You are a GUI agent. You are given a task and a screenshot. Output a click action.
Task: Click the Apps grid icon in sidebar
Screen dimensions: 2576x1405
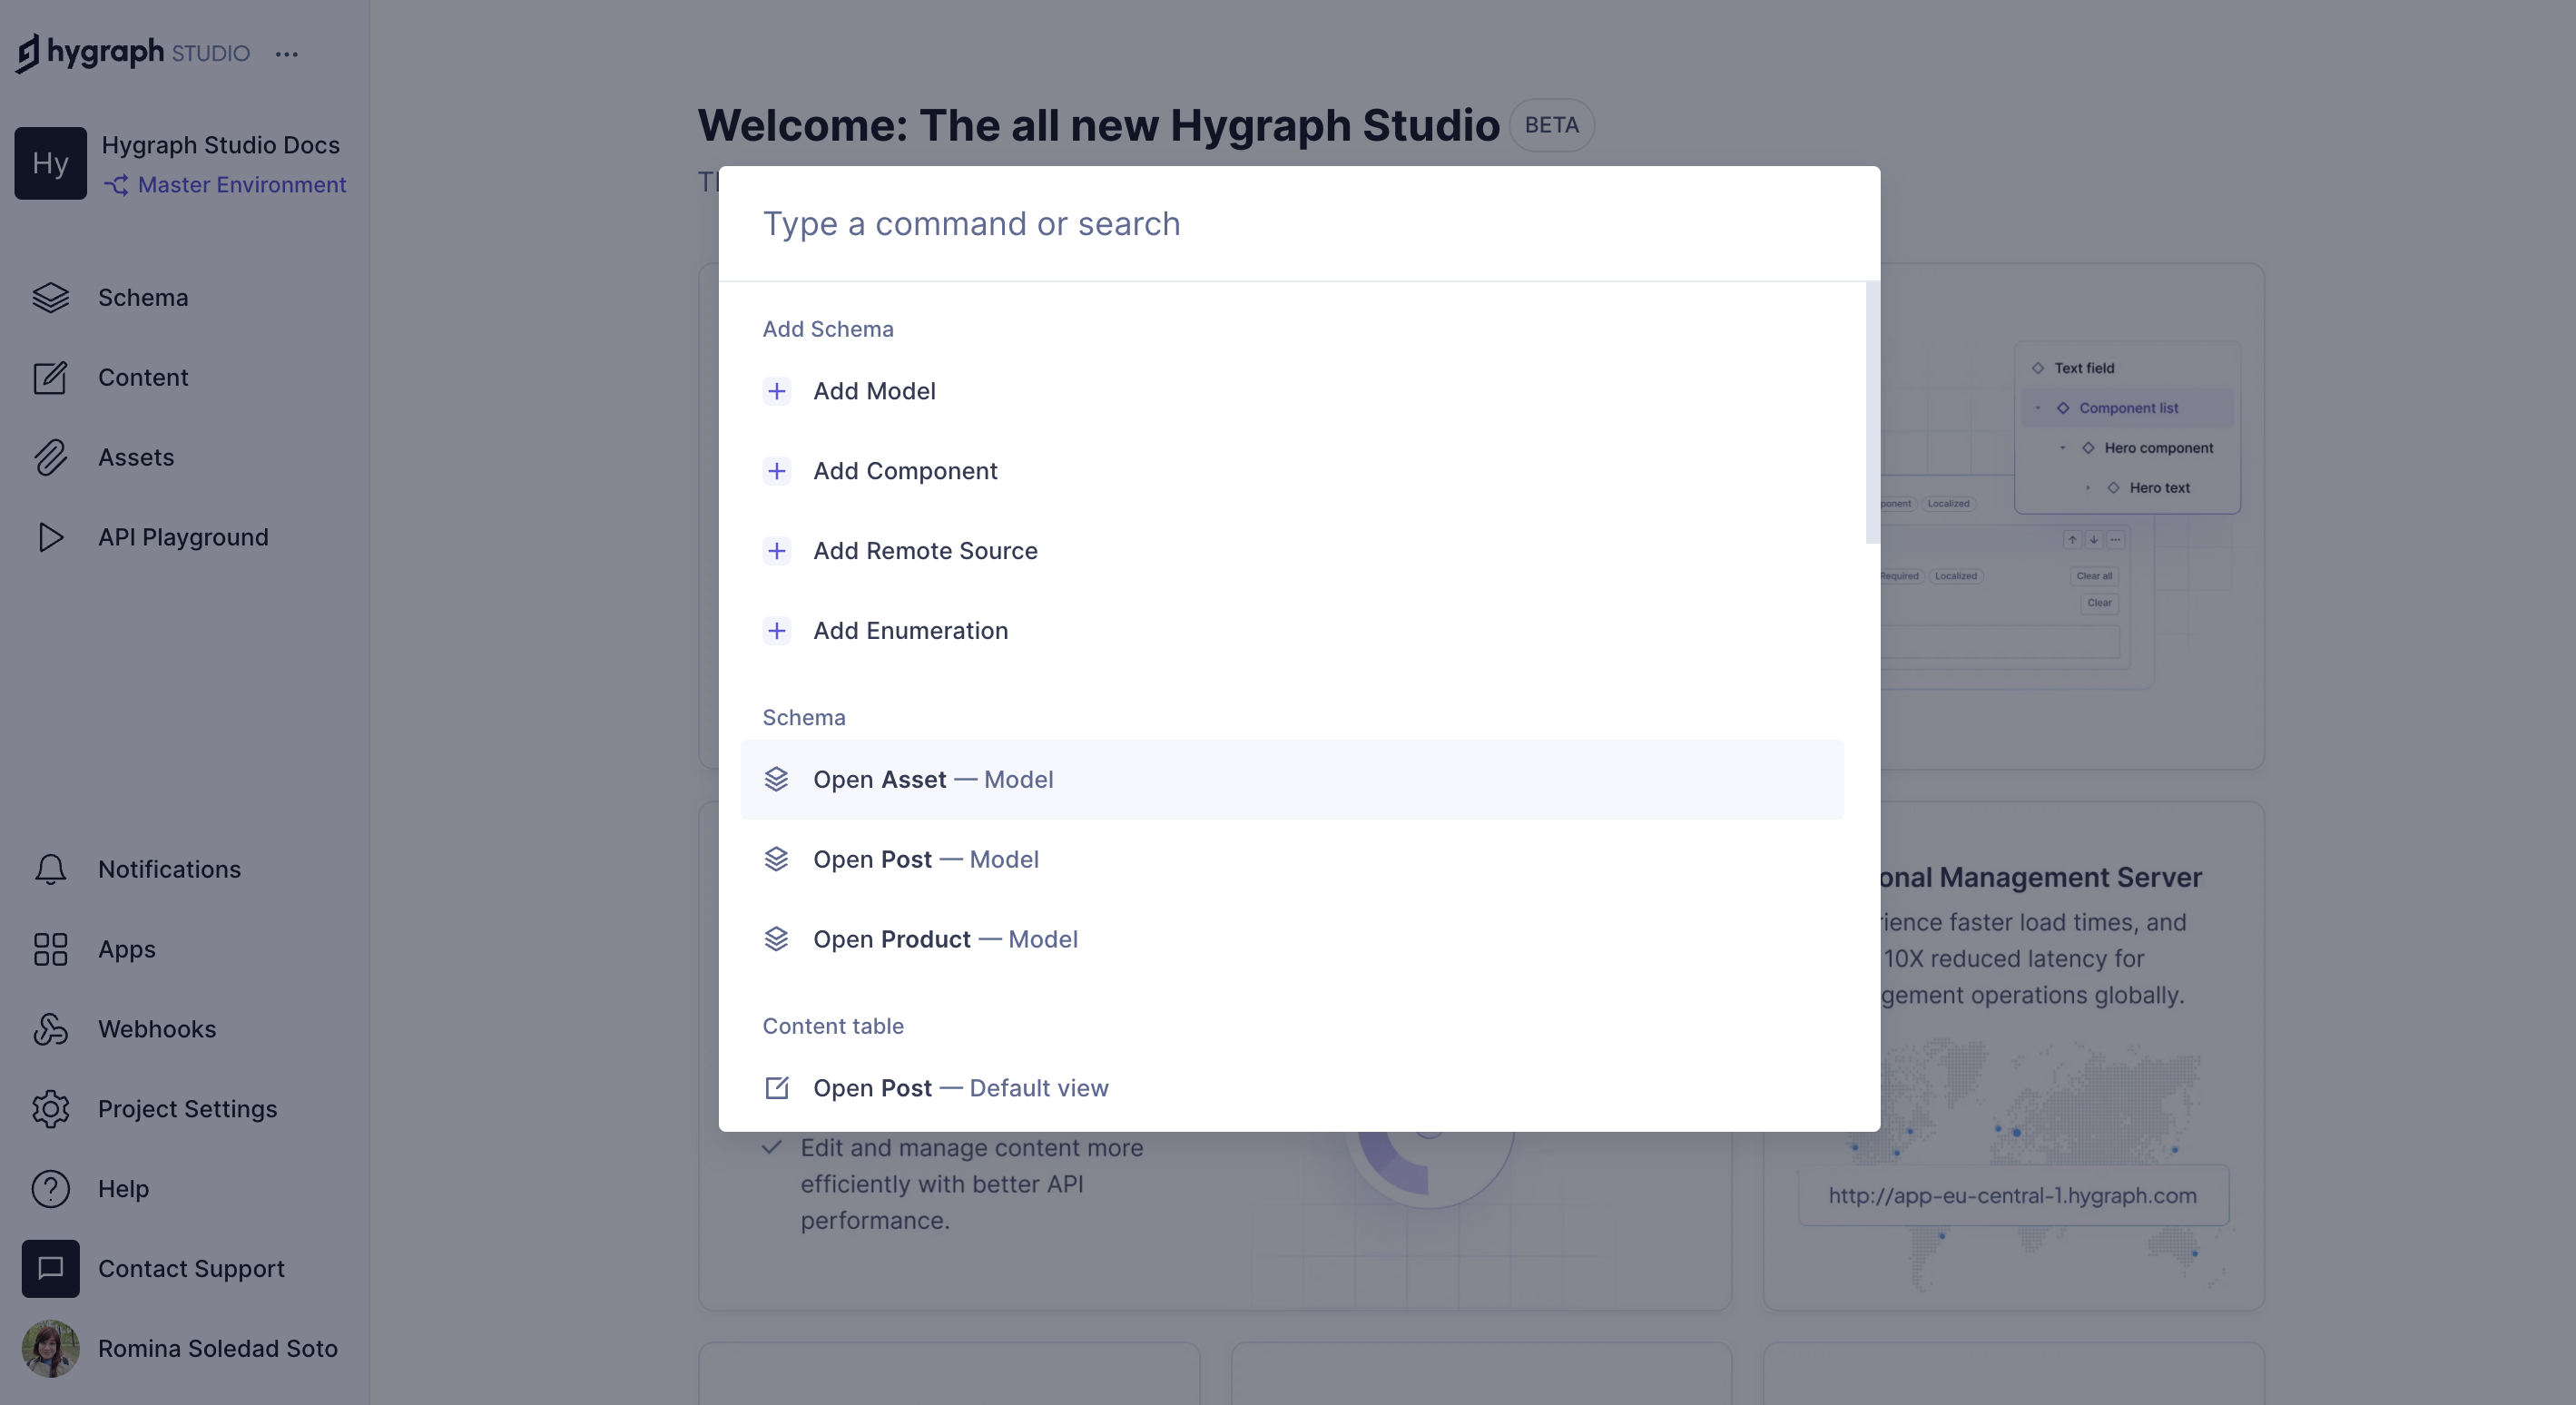point(50,948)
